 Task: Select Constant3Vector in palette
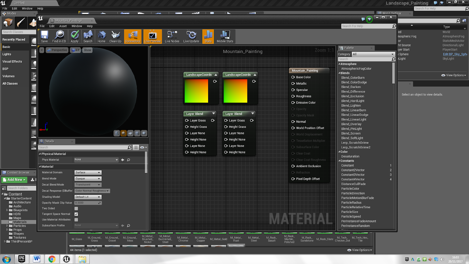click(353, 175)
